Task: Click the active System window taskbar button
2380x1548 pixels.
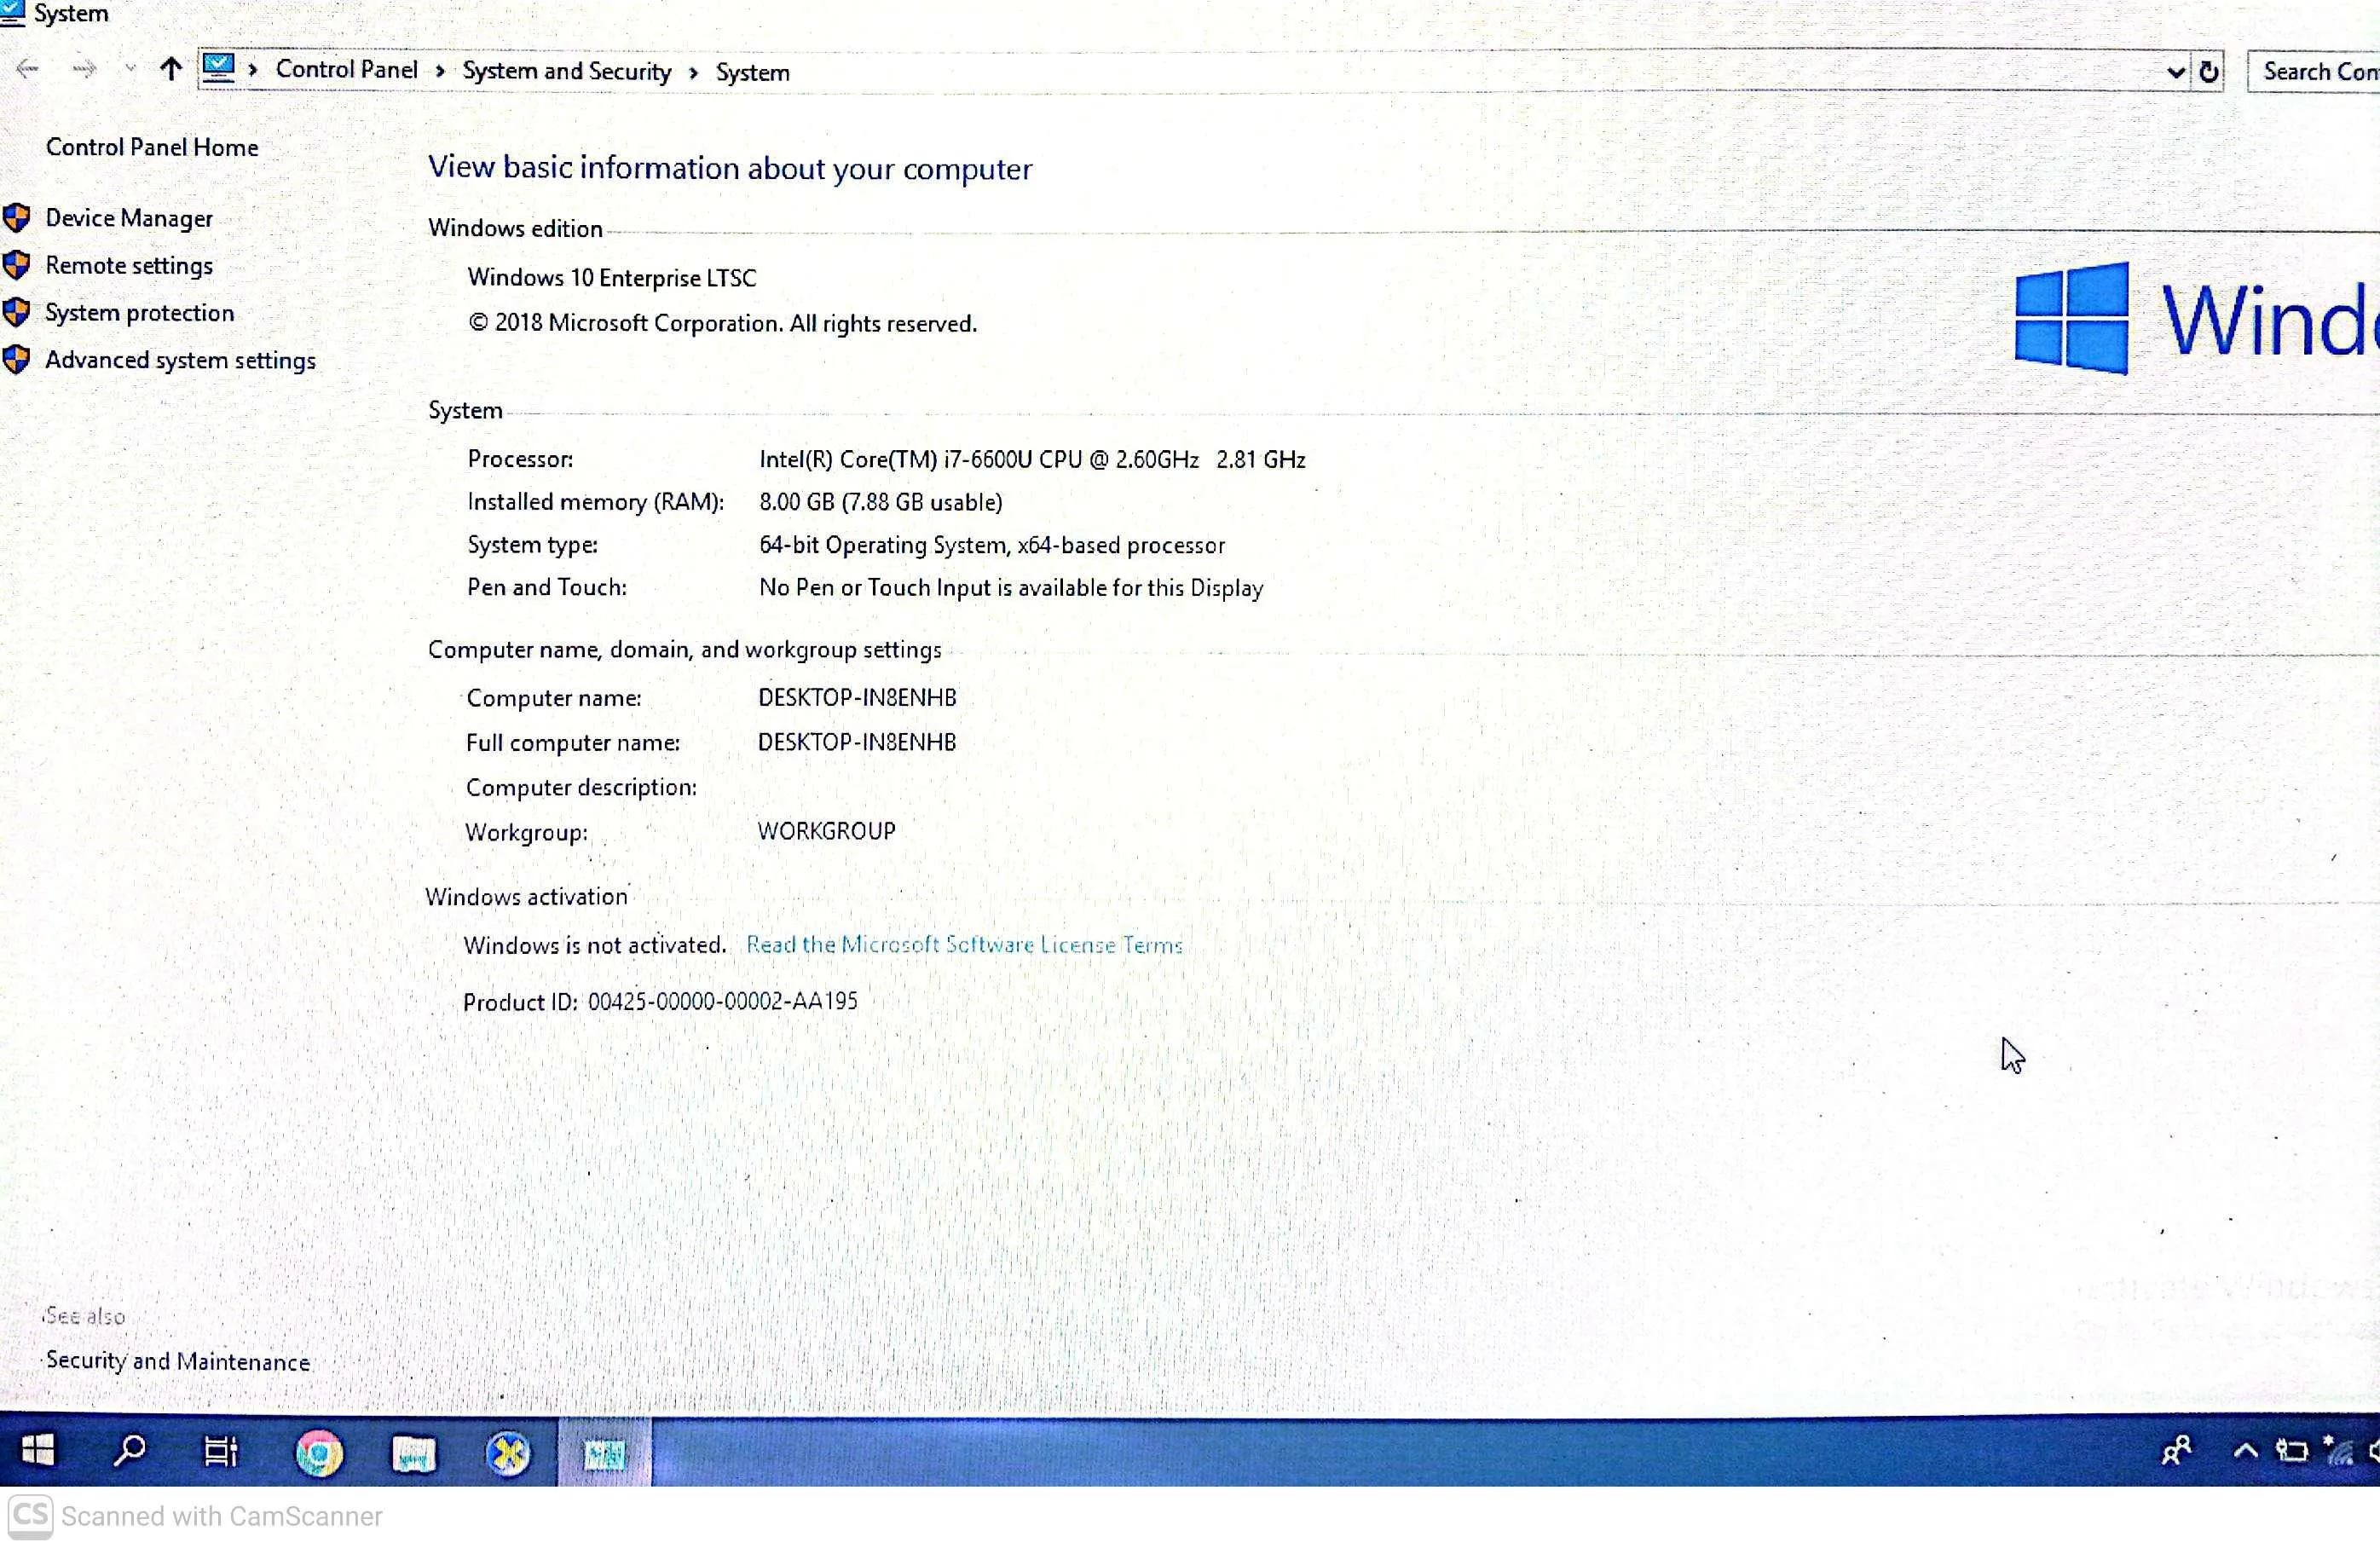Action: (x=604, y=1453)
